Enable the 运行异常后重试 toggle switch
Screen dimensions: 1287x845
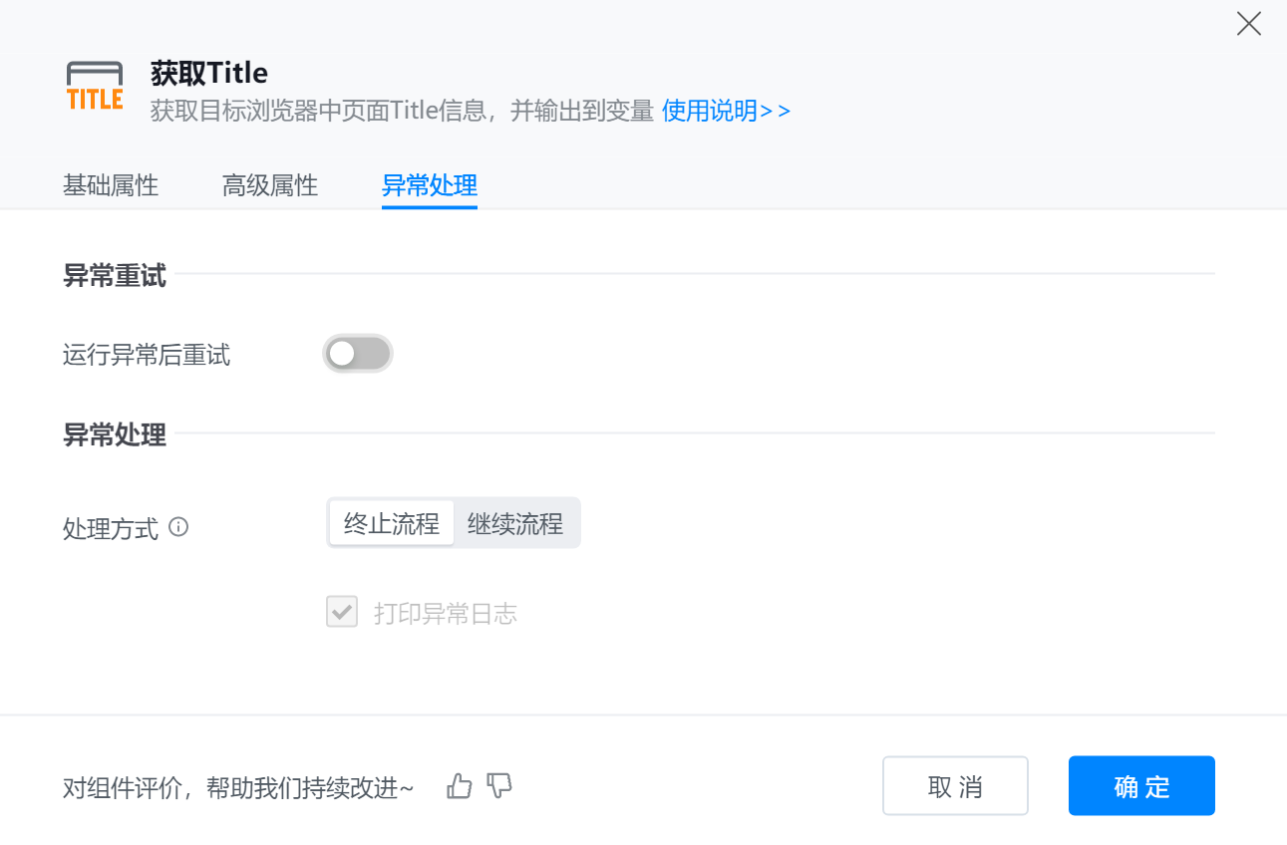point(358,354)
